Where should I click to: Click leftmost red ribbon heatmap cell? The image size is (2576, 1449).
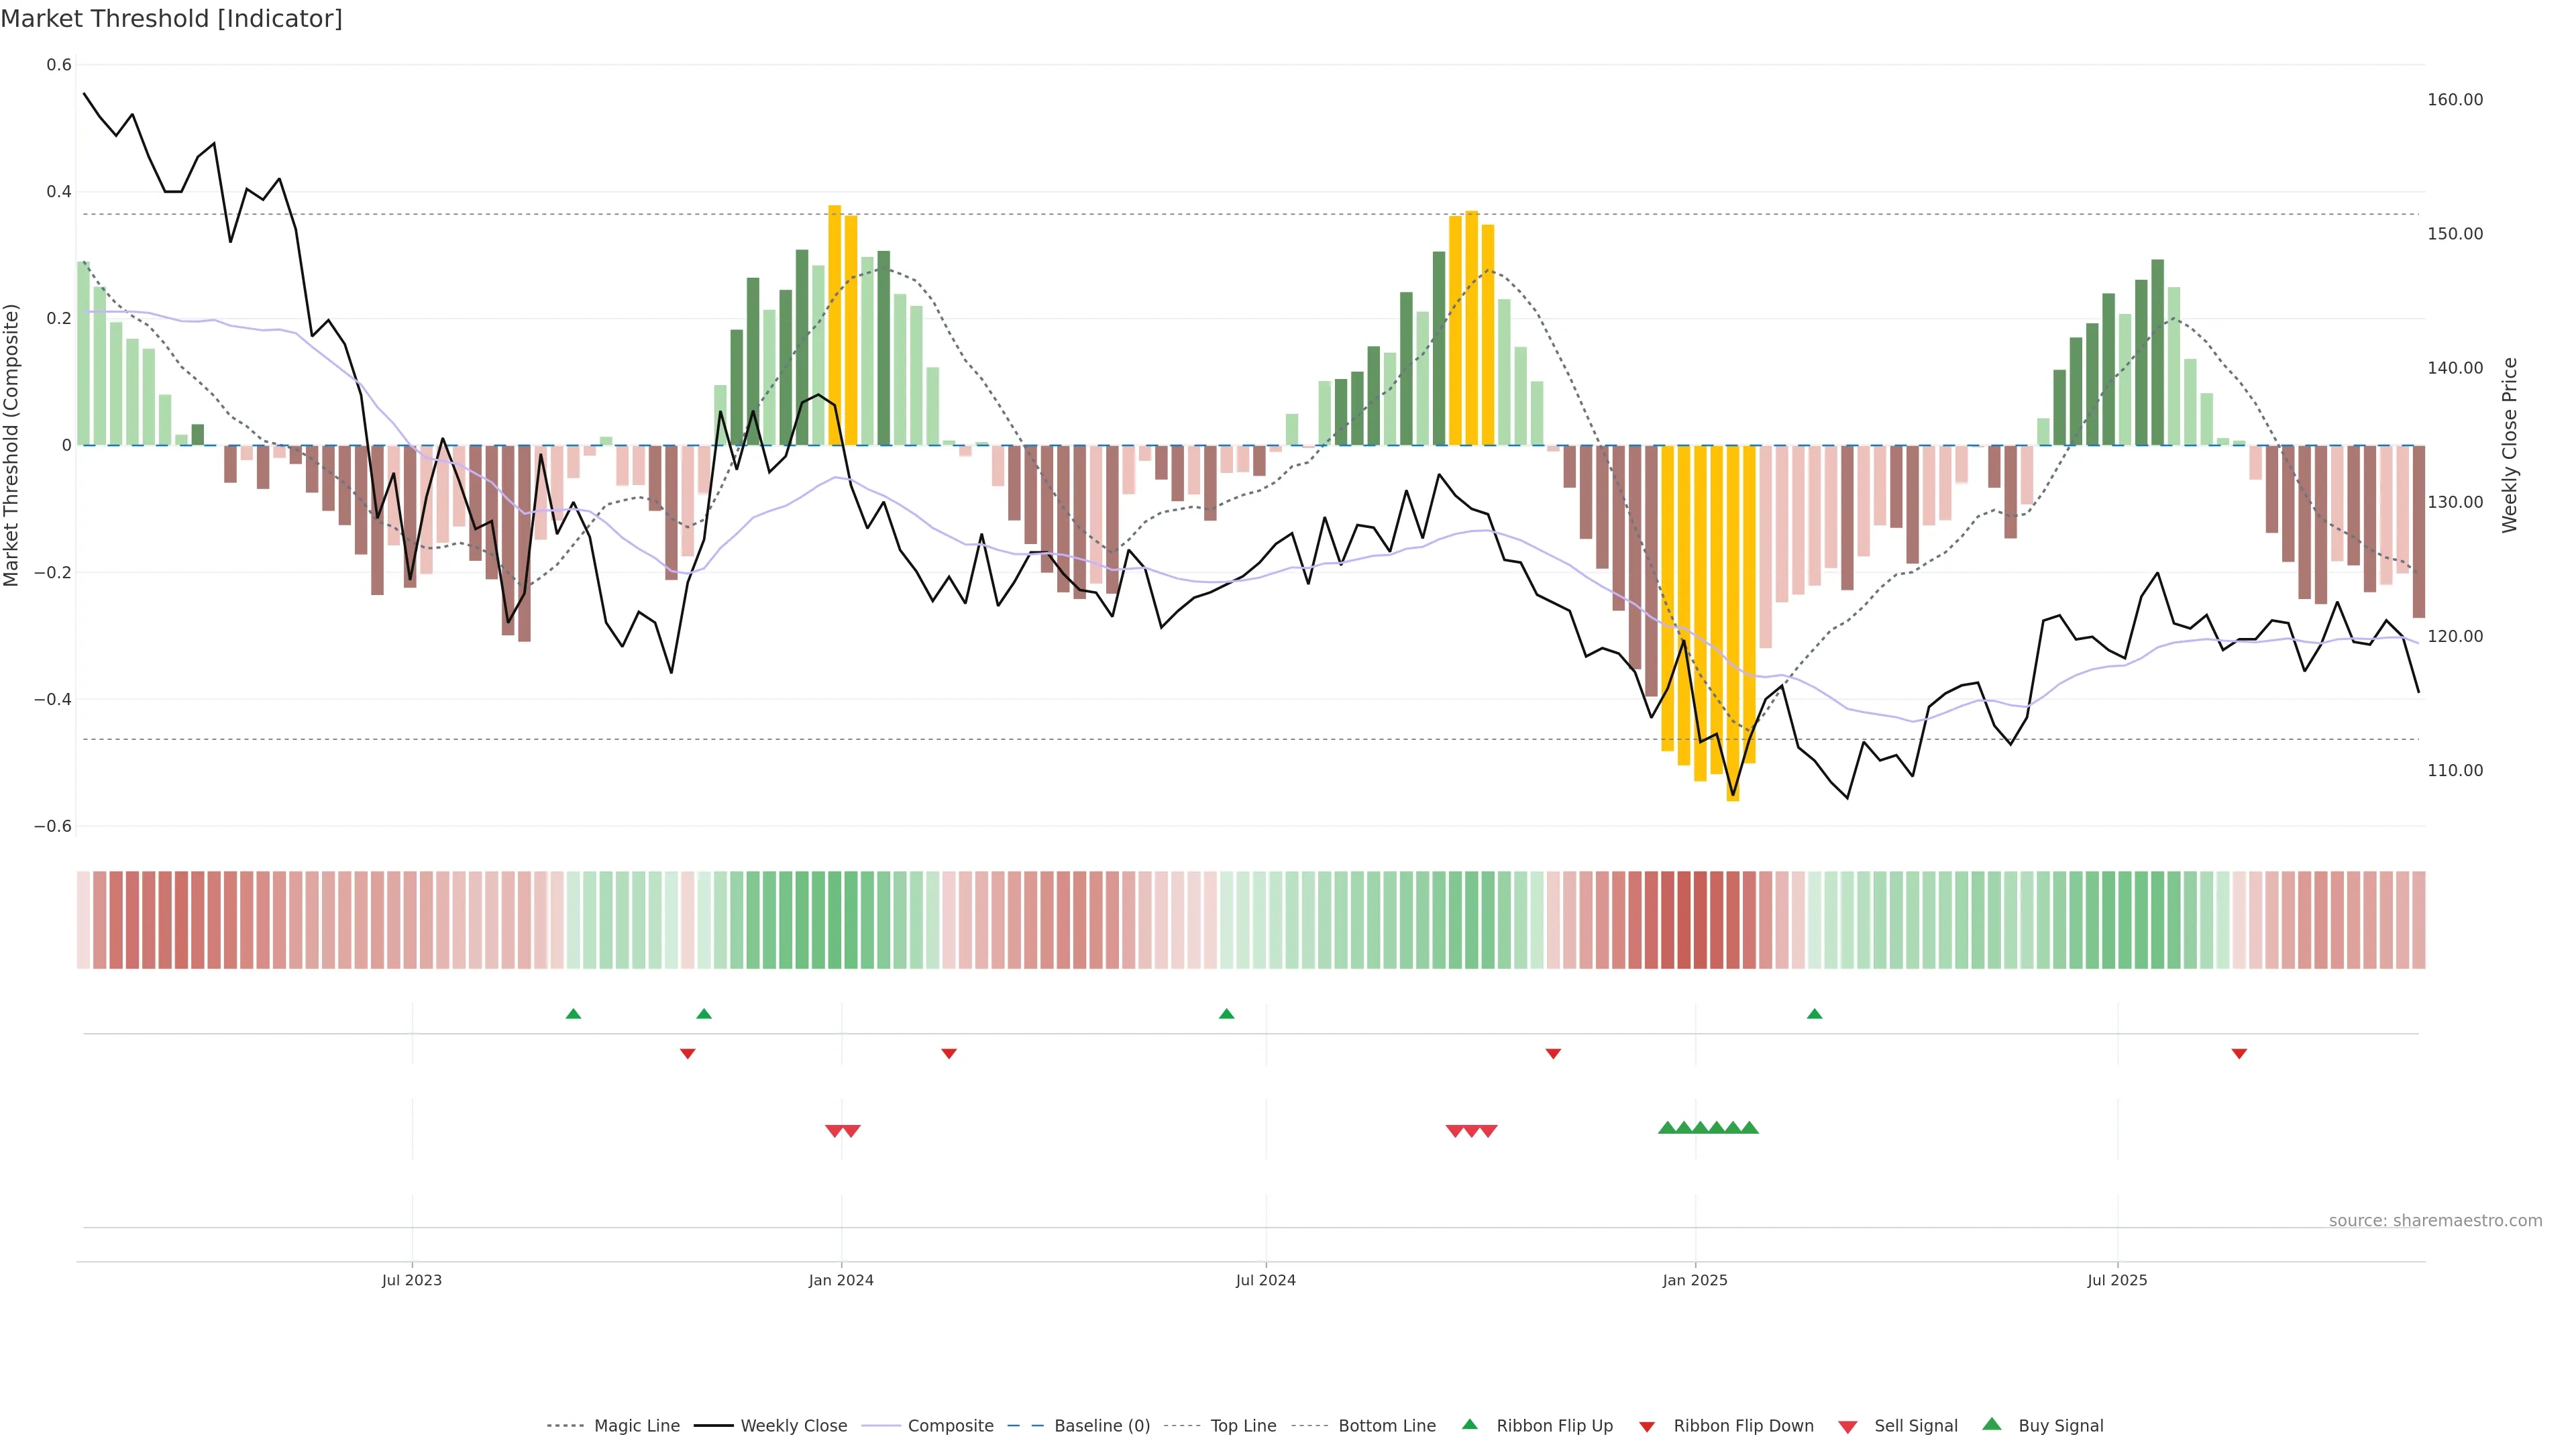pos(84,920)
